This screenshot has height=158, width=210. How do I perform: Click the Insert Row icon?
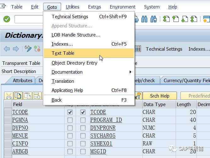pos(37,96)
